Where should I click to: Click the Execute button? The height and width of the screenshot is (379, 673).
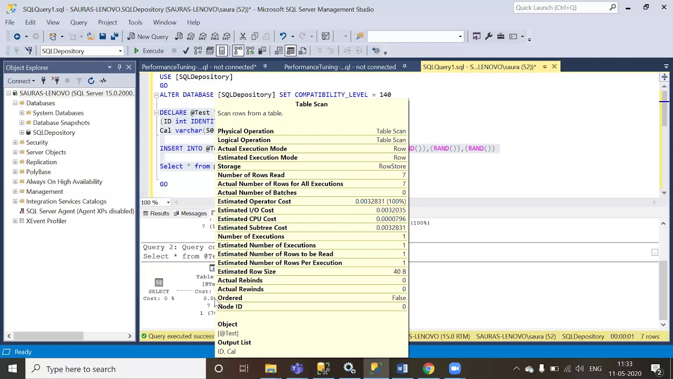click(x=148, y=51)
